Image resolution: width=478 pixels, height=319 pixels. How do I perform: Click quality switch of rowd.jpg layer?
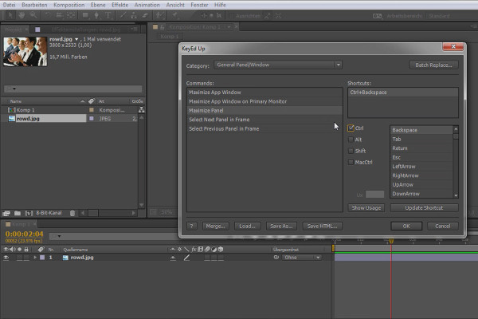point(187,258)
